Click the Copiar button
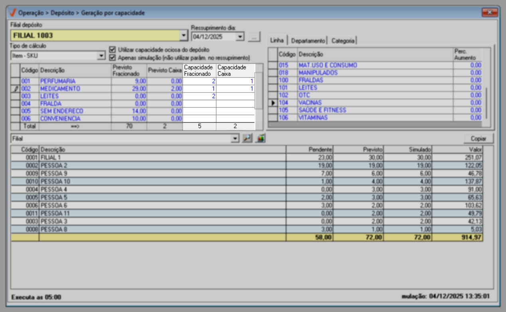 (x=478, y=138)
